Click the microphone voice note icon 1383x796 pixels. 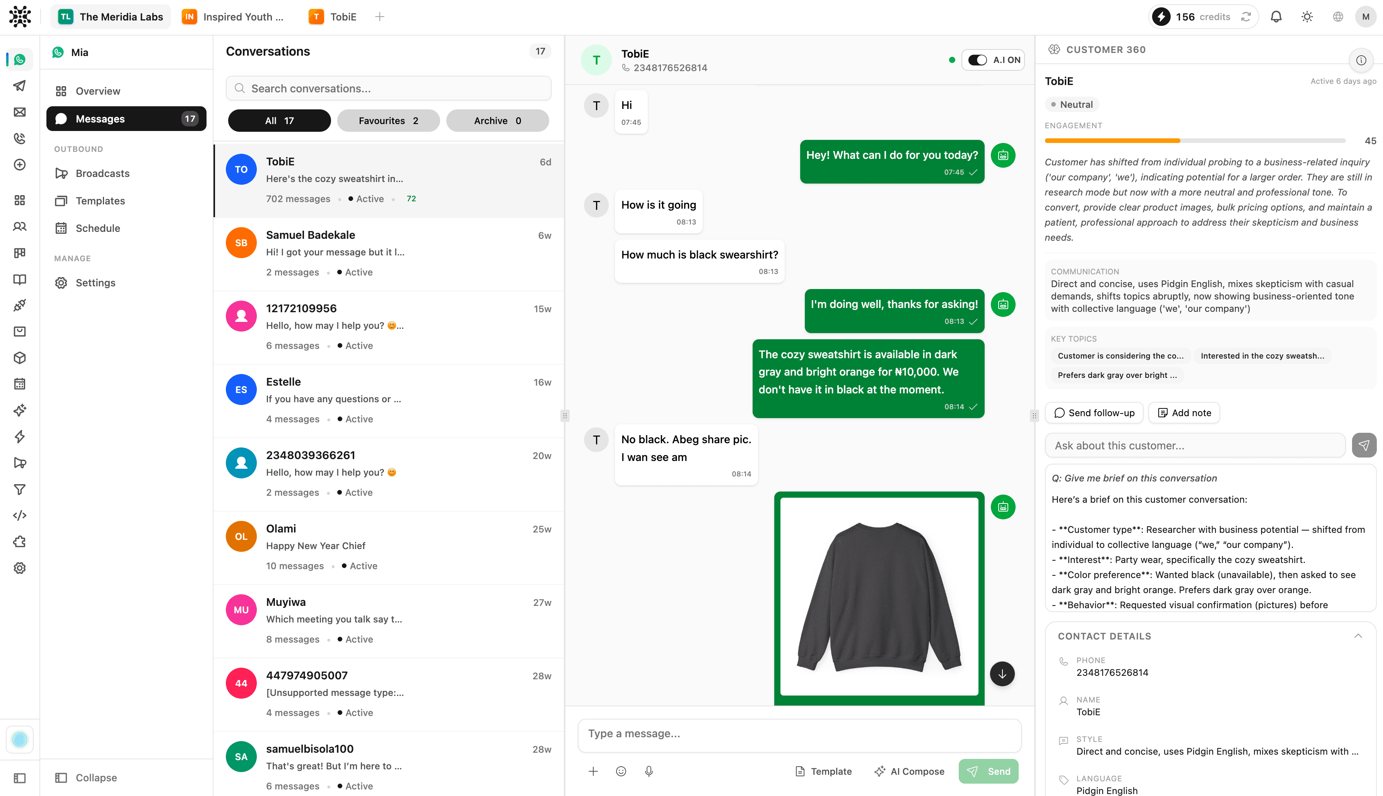649,771
